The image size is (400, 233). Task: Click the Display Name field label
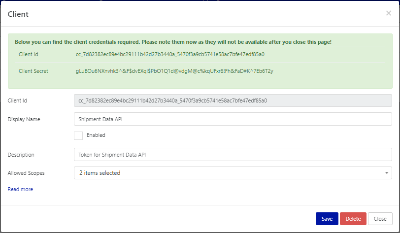point(24,119)
